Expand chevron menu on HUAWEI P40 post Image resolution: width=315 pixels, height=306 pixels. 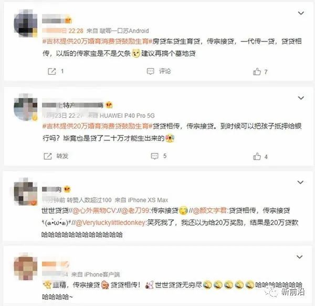click(x=301, y=98)
